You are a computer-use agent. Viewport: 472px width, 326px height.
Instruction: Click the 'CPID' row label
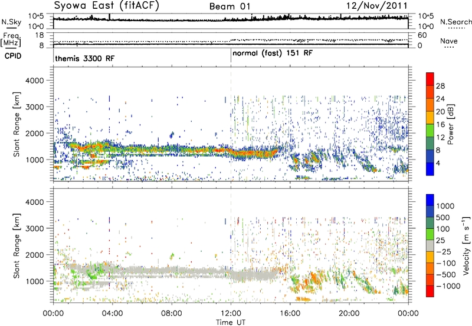(13, 56)
